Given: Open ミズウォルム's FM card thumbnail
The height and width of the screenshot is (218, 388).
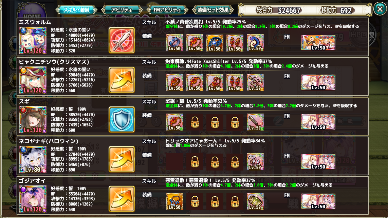Looking at the screenshot, I should pos(318,42).
